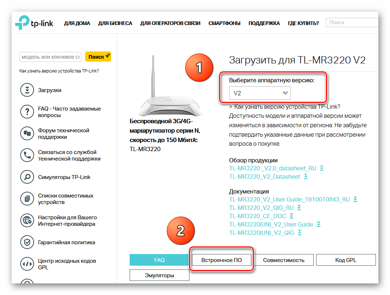The image size is (390, 295).
Task: Open TL-MR3220_V2_Datasheet link
Action: (265, 176)
